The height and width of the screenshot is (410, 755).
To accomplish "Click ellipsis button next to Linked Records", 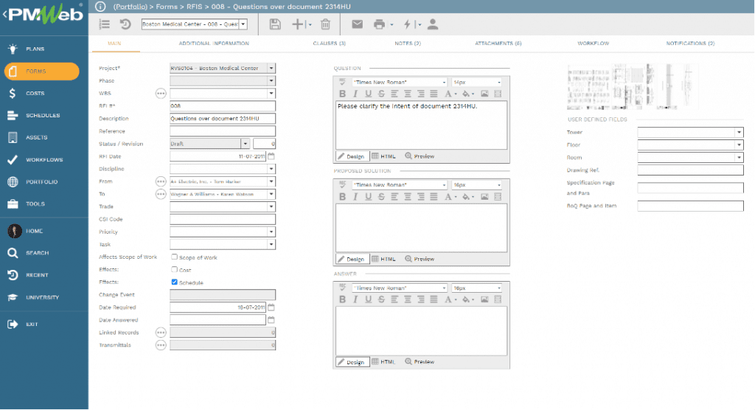I will [x=161, y=333].
